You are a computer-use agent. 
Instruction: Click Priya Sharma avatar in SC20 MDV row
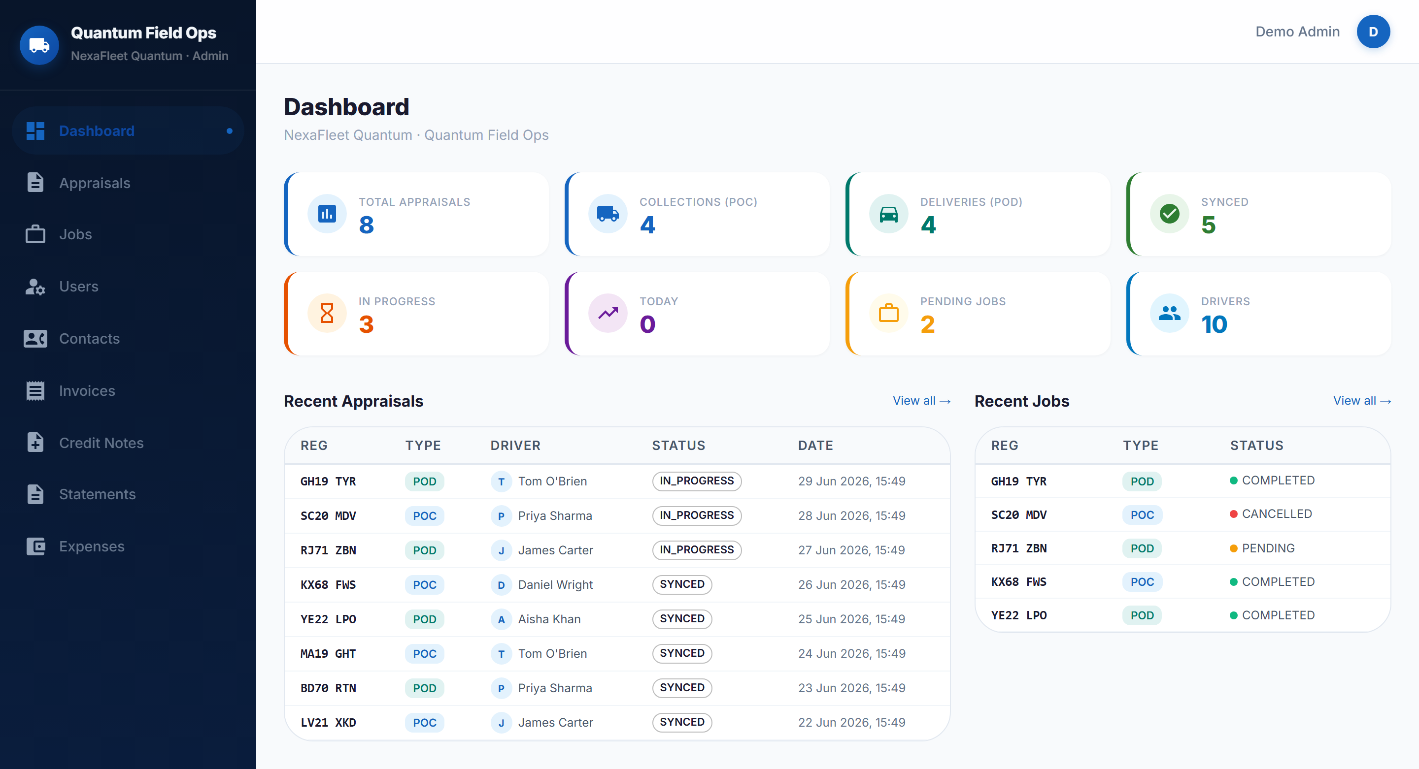(x=501, y=516)
